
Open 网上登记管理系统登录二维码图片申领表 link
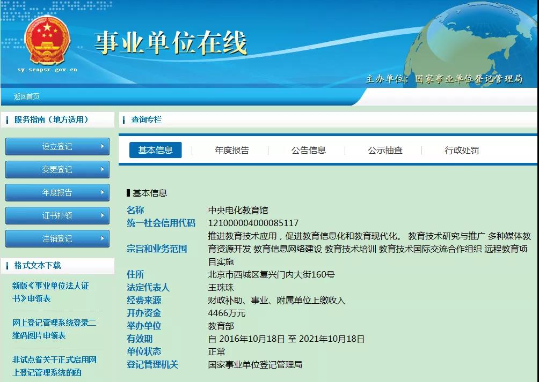(54, 329)
